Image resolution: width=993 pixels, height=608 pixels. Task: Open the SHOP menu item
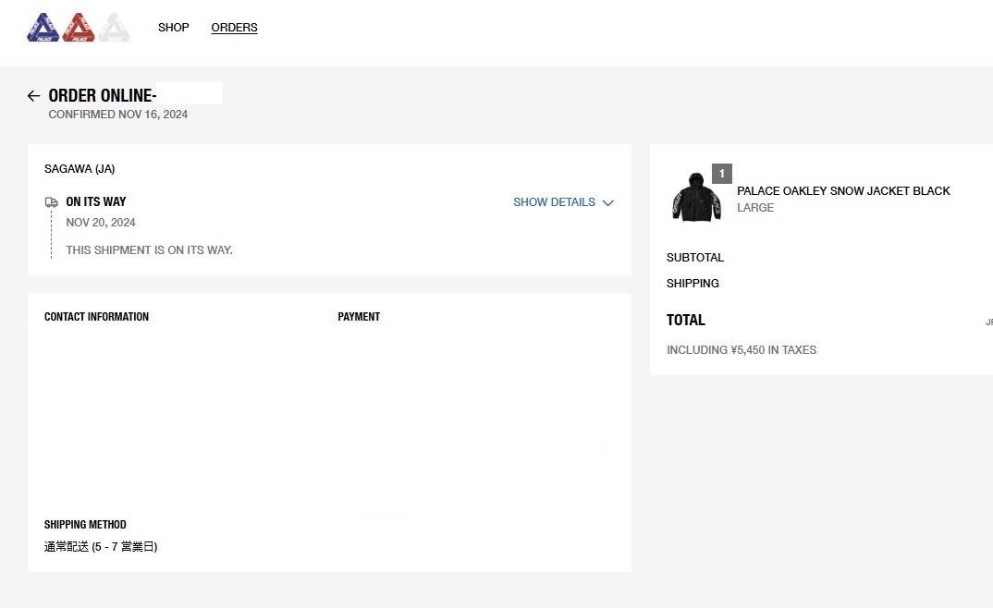click(174, 27)
